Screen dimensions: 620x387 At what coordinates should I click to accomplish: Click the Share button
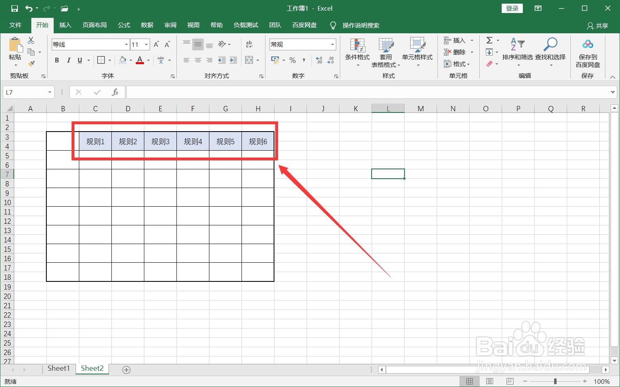598,26
